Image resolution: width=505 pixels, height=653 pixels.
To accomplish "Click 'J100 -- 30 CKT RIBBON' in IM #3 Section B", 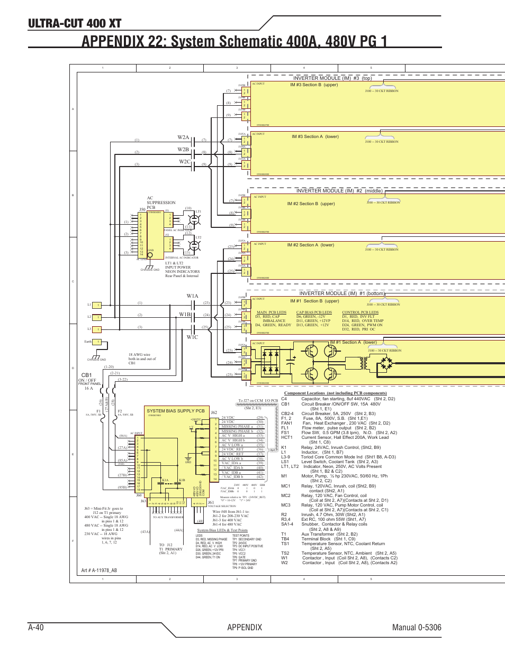I will (382, 91).
